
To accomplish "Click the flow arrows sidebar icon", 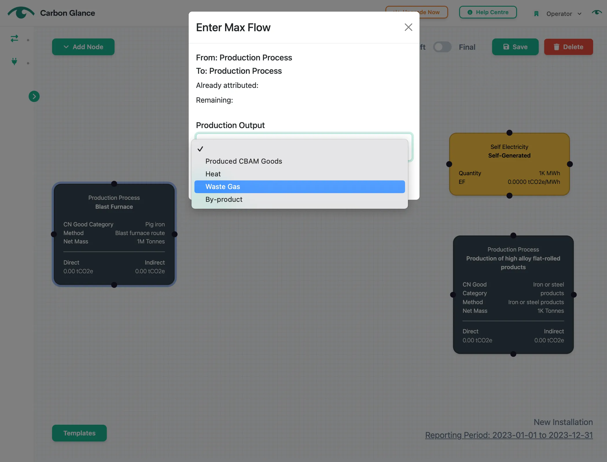I will point(14,38).
